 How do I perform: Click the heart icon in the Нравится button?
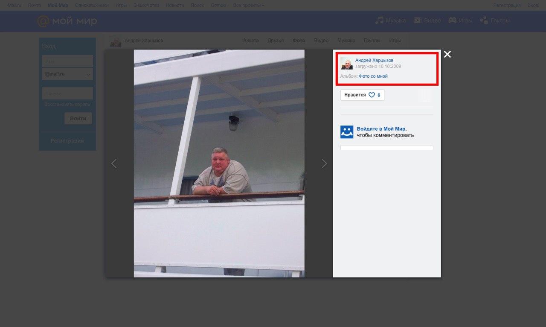pos(372,95)
